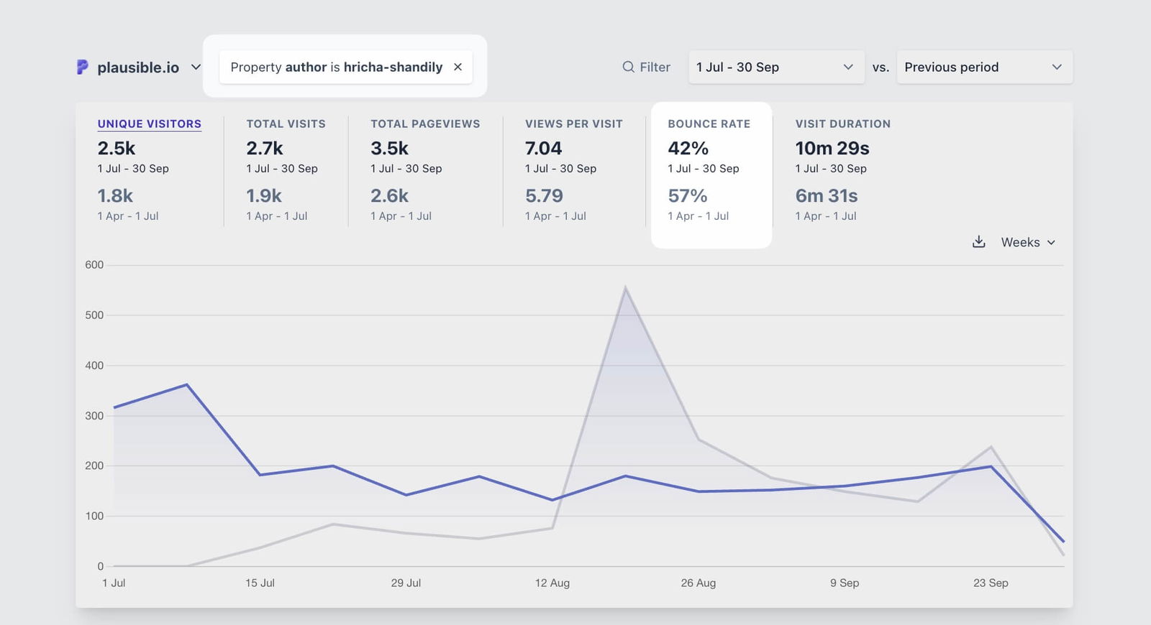1151x625 pixels.
Task: Click the Plausible logo icon
Action: click(x=83, y=67)
